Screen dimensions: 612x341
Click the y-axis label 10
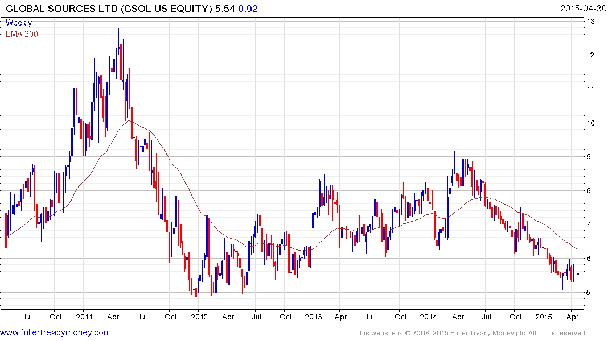click(x=590, y=123)
